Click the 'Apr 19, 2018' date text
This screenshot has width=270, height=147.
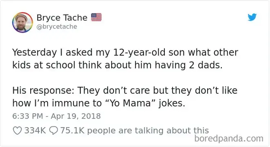pos(76,116)
